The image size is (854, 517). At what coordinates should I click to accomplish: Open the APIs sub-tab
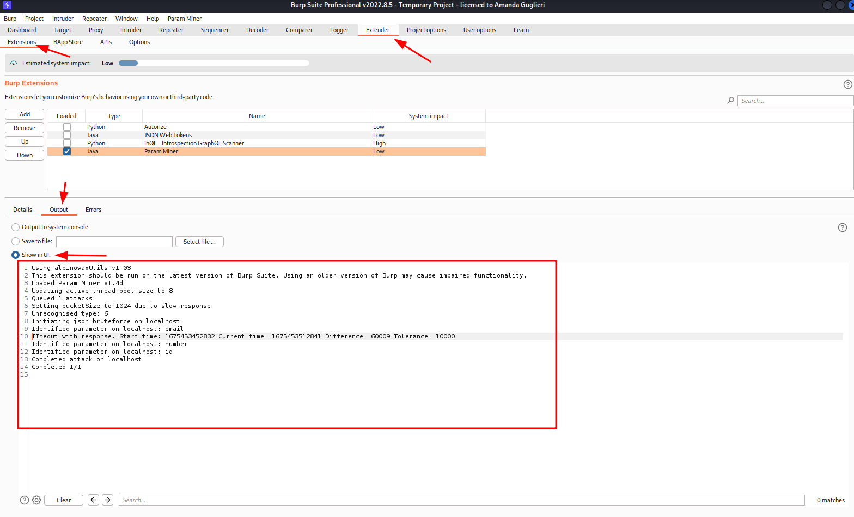(x=106, y=42)
